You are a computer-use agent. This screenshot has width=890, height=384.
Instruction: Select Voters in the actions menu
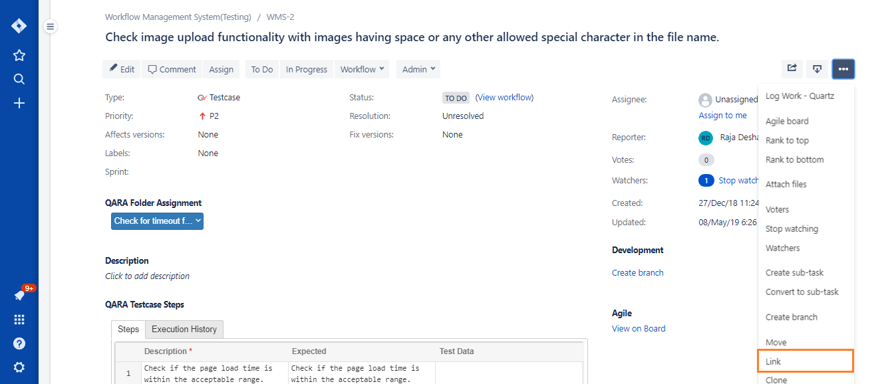pyautogui.click(x=806, y=210)
